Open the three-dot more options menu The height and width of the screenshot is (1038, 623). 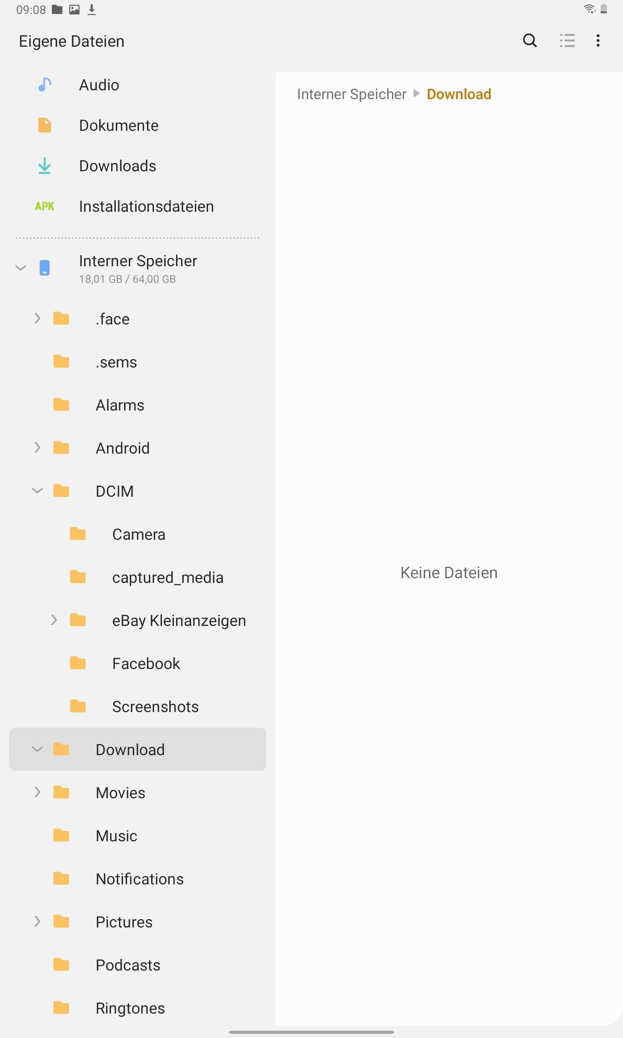tap(598, 40)
